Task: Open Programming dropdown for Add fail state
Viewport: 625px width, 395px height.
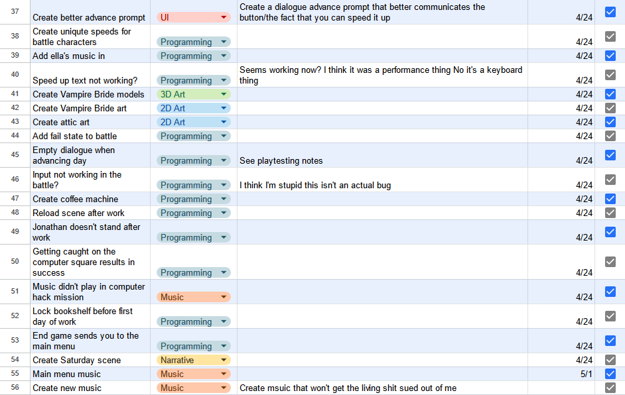Action: tap(224, 136)
